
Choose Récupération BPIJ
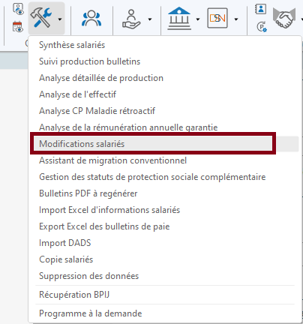coord(74,295)
